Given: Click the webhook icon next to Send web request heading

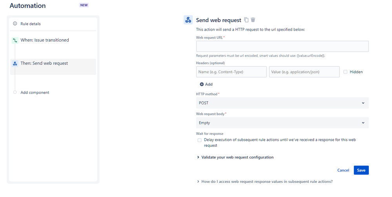Looking at the screenshot, I should tap(188, 20).
